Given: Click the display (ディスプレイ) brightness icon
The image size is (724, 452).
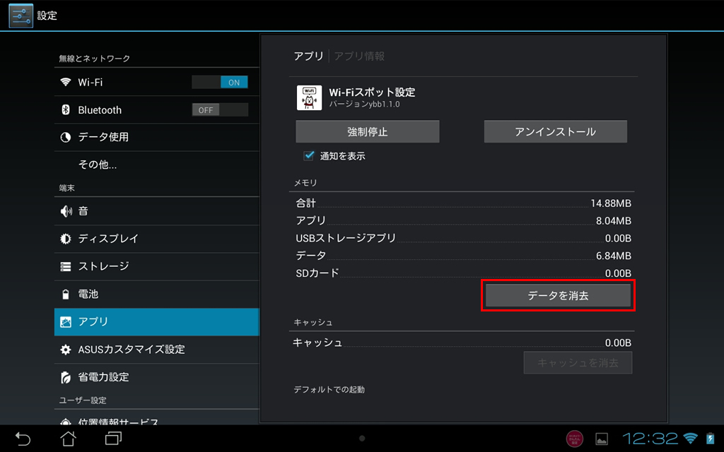Looking at the screenshot, I should coord(66,239).
